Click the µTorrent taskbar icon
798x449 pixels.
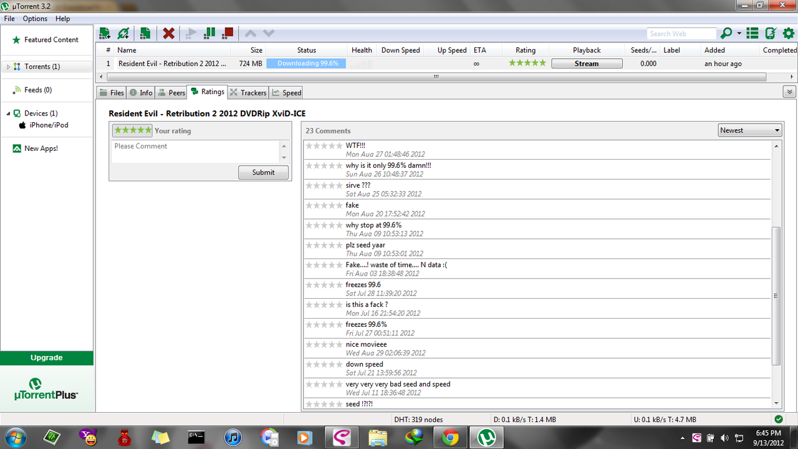click(x=488, y=437)
